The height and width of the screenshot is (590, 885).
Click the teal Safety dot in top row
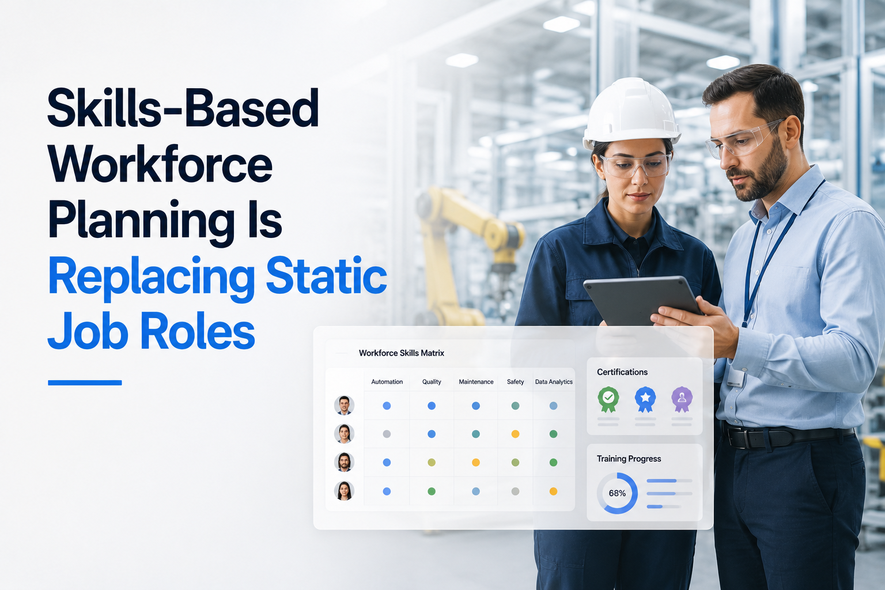pyautogui.click(x=515, y=406)
